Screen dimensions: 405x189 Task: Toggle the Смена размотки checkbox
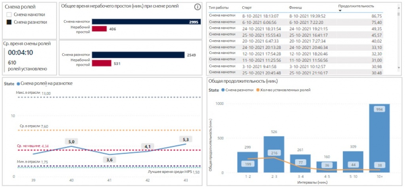9,22
